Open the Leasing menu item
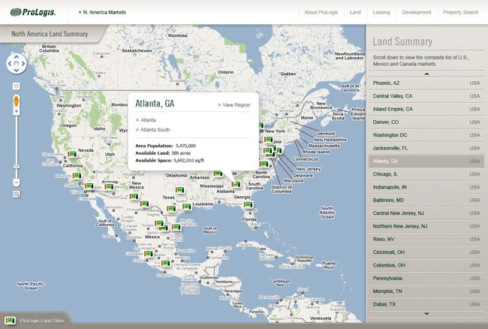 381,13
